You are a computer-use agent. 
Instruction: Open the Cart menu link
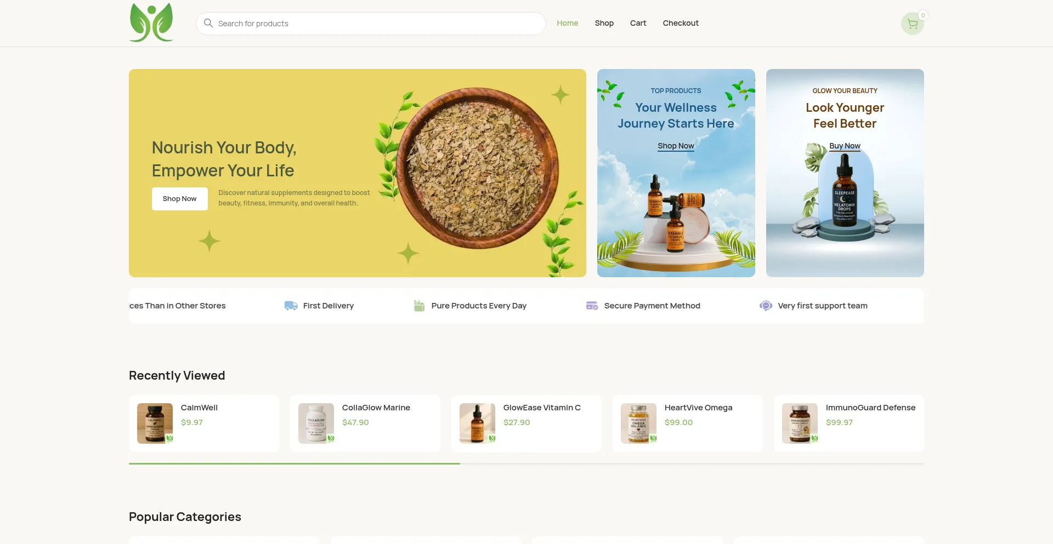[x=638, y=23]
